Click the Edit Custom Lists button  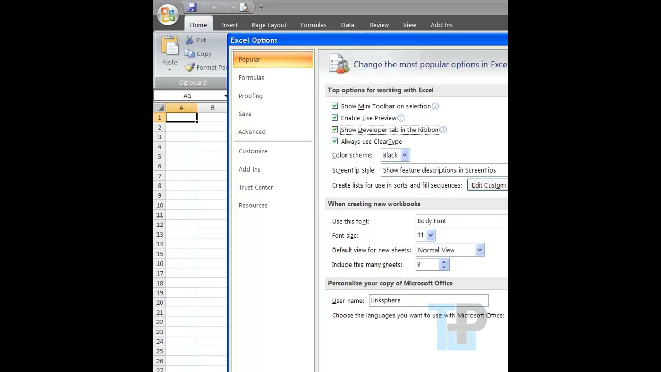coord(487,185)
